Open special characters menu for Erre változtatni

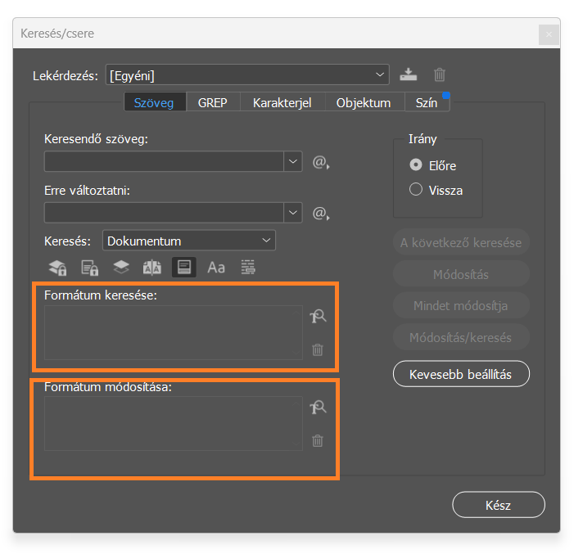tap(320, 214)
